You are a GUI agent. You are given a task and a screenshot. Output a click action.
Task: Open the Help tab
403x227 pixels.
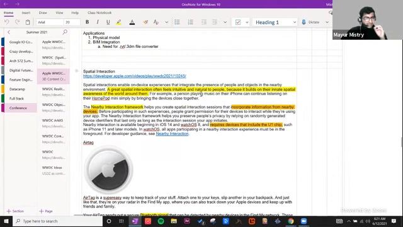pyautogui.click(x=75, y=13)
